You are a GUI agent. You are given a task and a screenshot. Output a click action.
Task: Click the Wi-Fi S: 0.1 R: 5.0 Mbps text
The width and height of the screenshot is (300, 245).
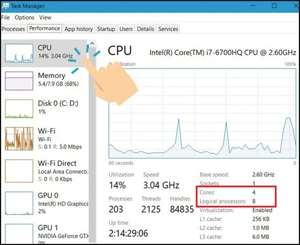pos(60,147)
